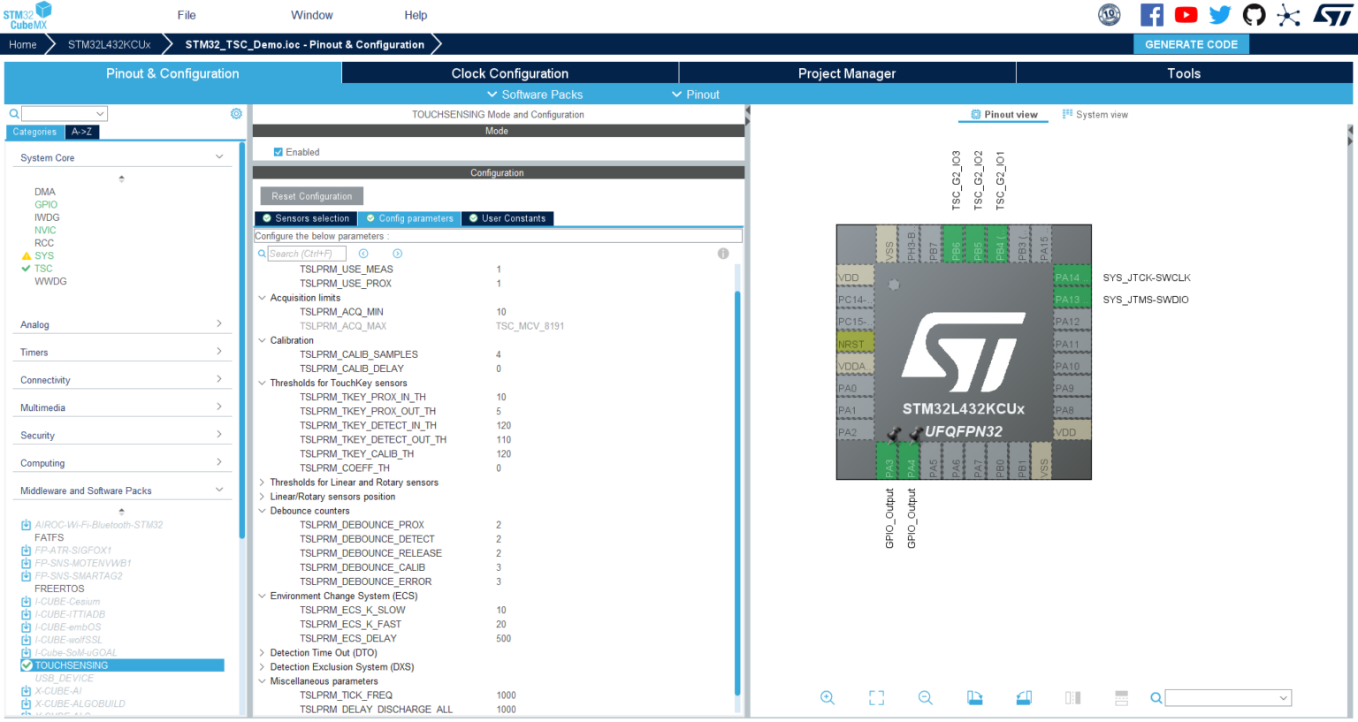Rotate the chip view counter-clockwise
The image size is (1358, 722).
coord(1023,697)
